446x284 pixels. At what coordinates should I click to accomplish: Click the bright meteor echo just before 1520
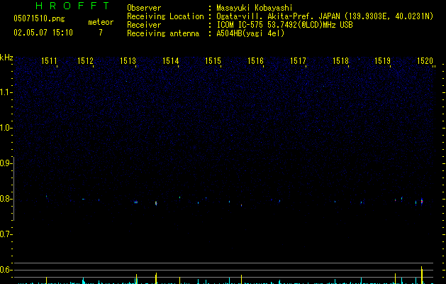(x=422, y=202)
